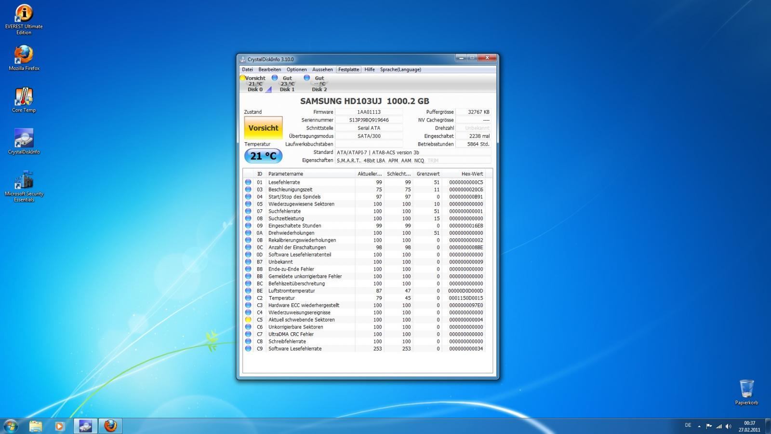This screenshot has width=771, height=434.
Task: Open Action Center flag tray icon
Action: coord(709,426)
